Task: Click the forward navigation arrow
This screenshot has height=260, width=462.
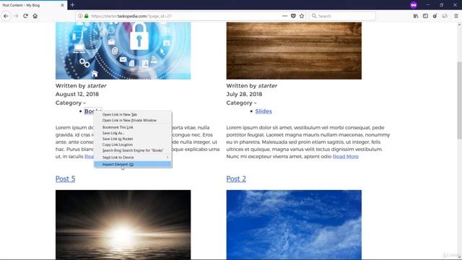Action: click(16, 16)
